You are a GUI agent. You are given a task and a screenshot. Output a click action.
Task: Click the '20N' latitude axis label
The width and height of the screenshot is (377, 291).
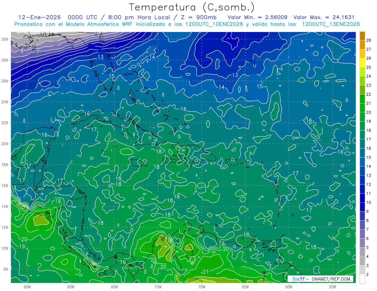[x=5, y=144]
